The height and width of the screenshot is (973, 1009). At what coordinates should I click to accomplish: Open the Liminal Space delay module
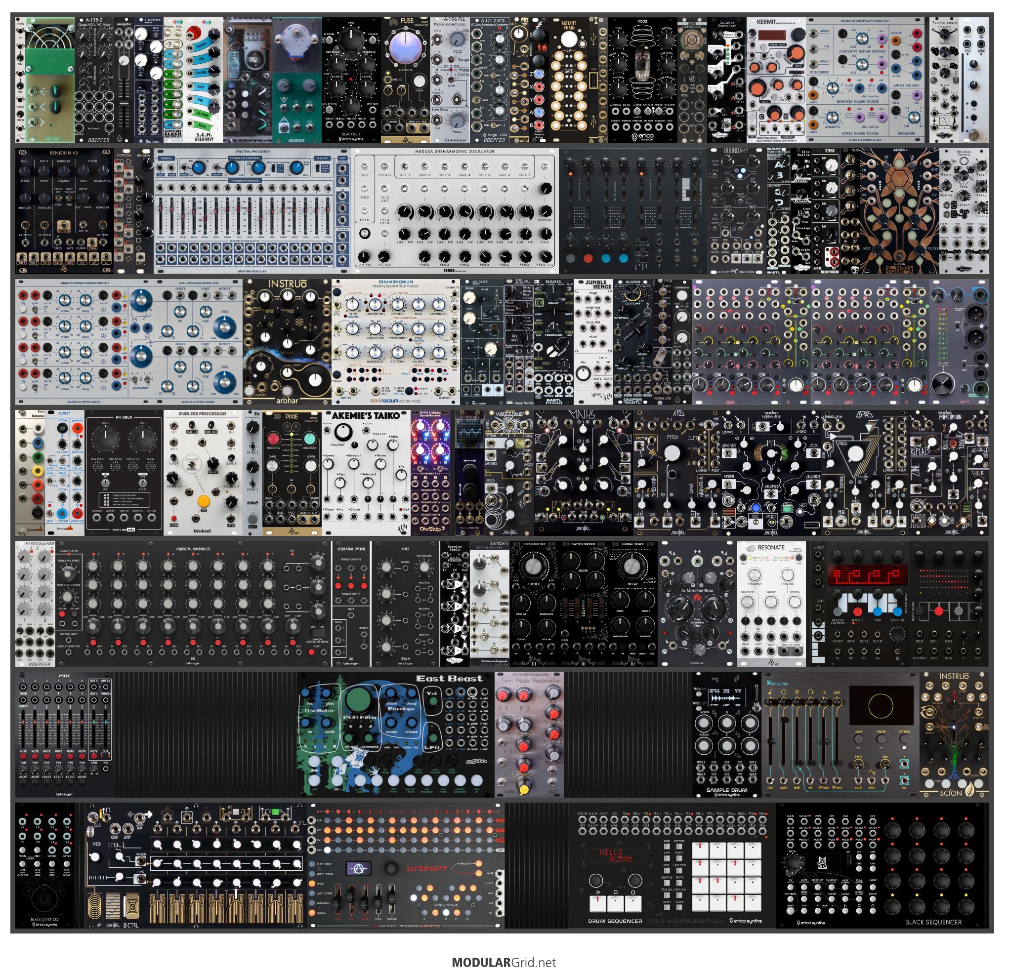[632, 604]
